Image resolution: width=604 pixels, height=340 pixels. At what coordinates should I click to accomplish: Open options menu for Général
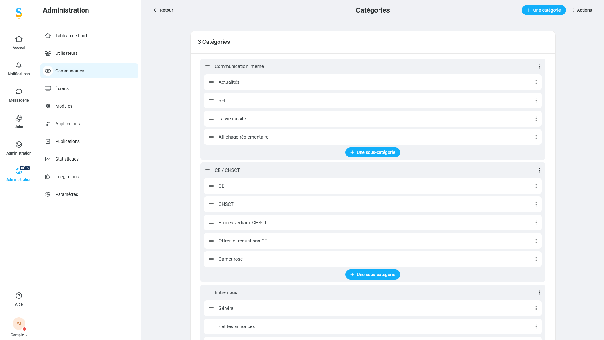click(x=536, y=308)
